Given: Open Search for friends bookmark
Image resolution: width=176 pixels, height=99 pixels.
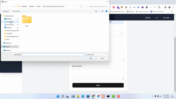Looking at the screenshot, I should click(157, 12).
